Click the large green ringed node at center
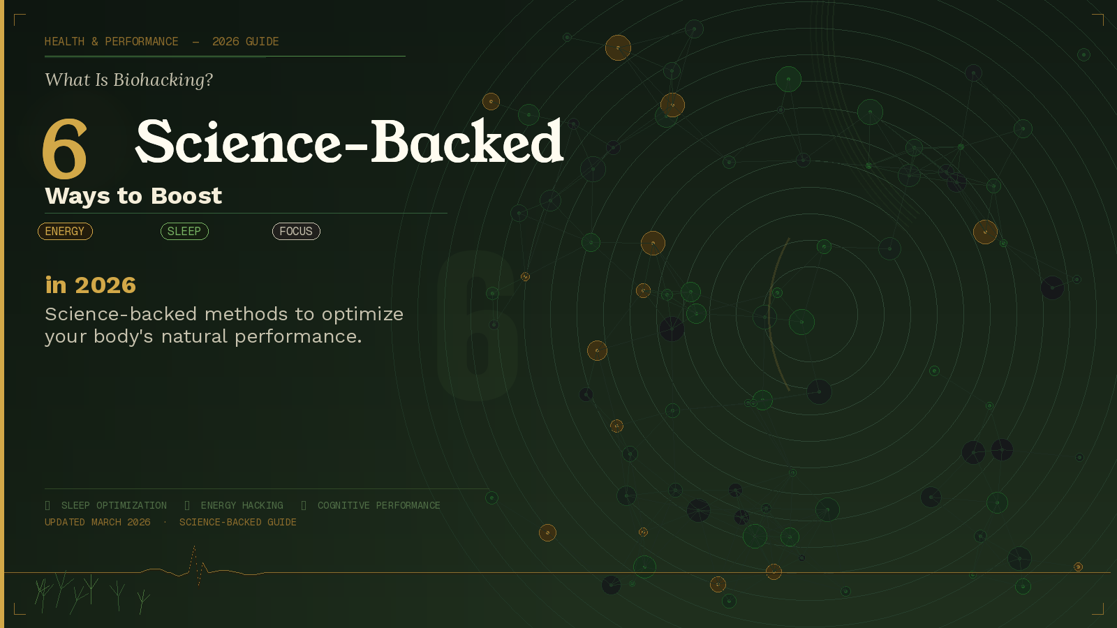This screenshot has height=628, width=1117. pyautogui.click(x=801, y=322)
